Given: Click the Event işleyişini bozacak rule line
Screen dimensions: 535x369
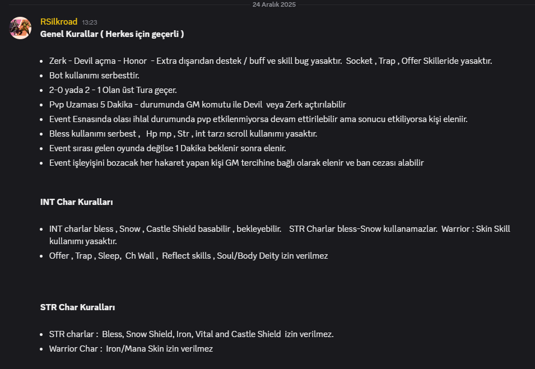Looking at the screenshot, I should 236,163.
